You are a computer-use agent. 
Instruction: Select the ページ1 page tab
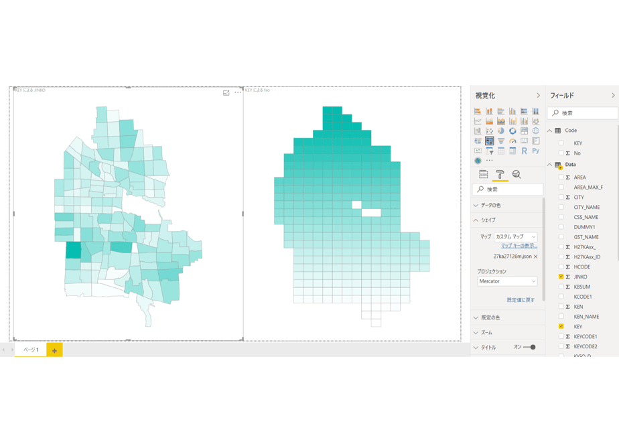tap(31, 350)
